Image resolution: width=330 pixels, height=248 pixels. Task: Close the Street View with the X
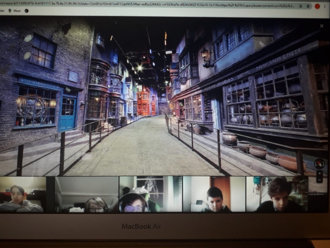point(322,26)
